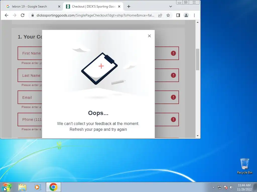The width and height of the screenshot is (257, 192).
Task: Select the Recycle Bin desktop icon
Action: [x=244, y=166]
